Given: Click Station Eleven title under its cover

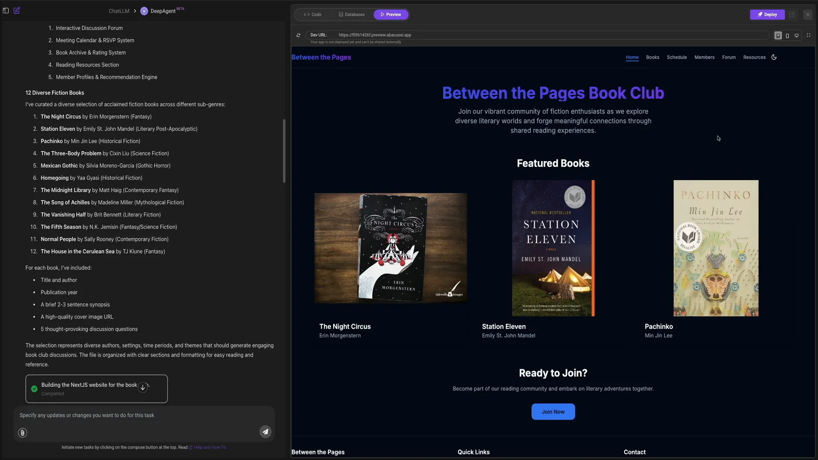Looking at the screenshot, I should coord(504,327).
